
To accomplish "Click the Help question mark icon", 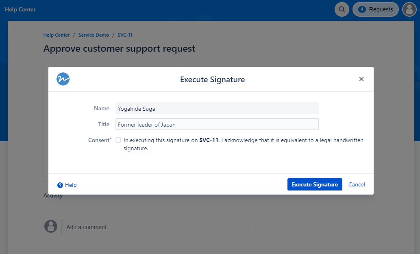I will click(60, 185).
